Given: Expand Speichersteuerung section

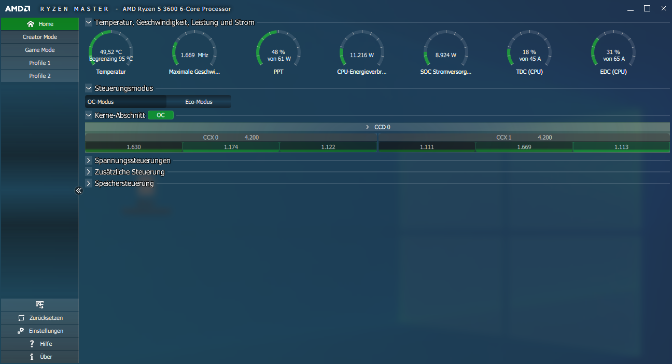Looking at the screenshot, I should click(89, 183).
